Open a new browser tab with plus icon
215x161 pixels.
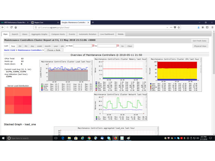(x=93, y=22)
